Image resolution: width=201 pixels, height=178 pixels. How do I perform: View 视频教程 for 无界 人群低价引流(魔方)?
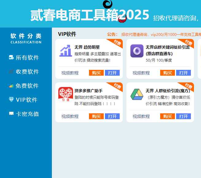point(141,116)
